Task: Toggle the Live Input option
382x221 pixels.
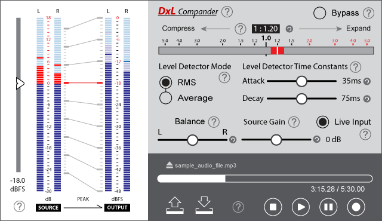Action: click(322, 122)
